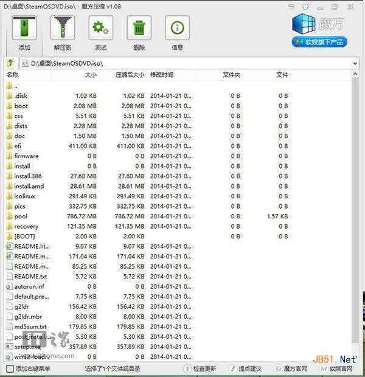Click the 软媒旗下产品 blue button
365x377 pixels.
click(x=319, y=42)
